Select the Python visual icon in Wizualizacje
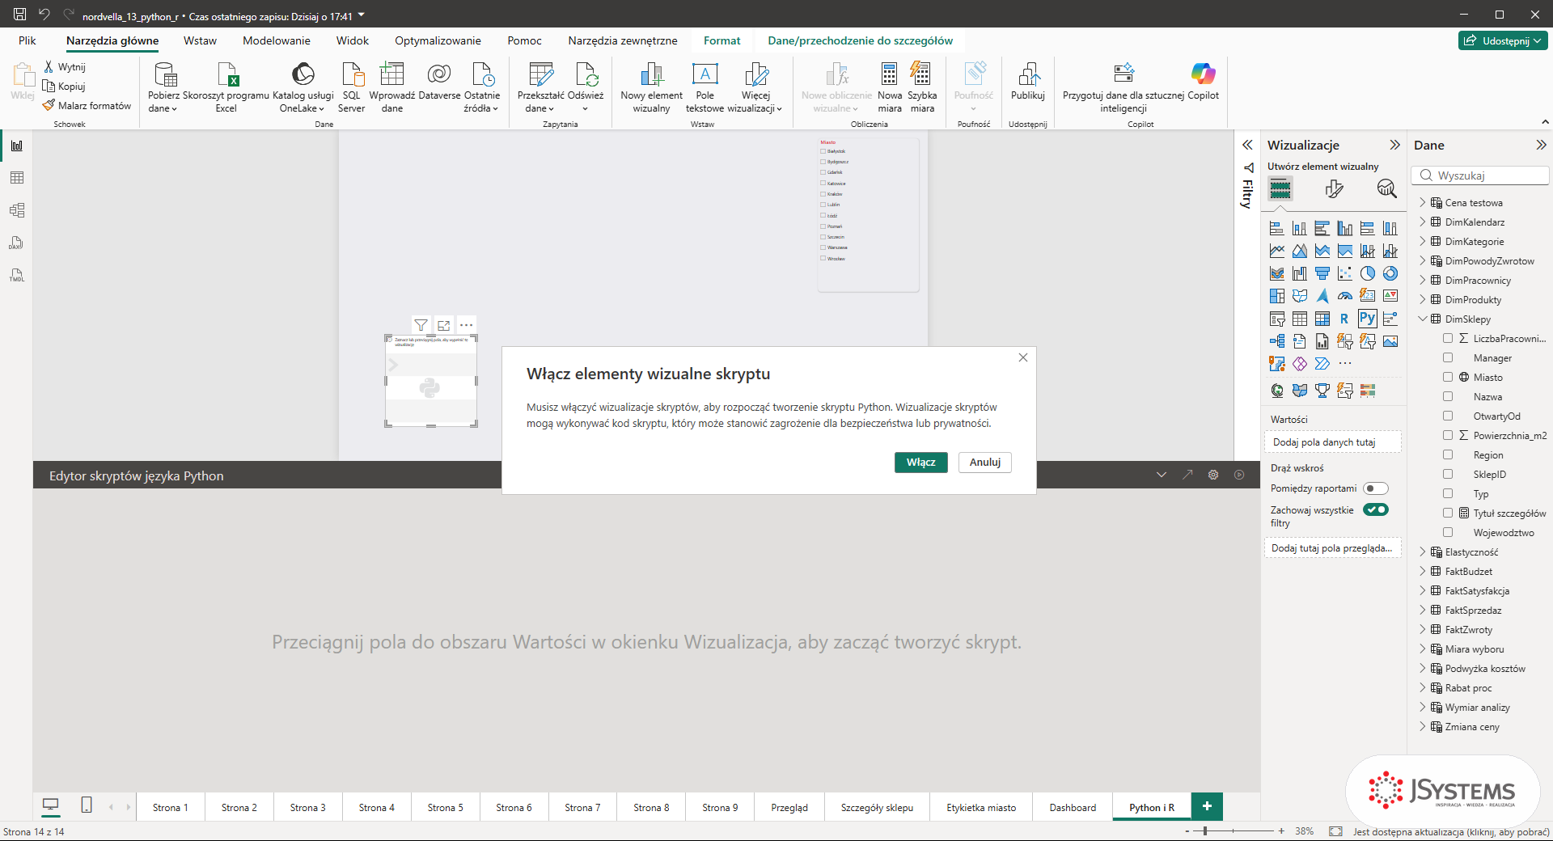1553x841 pixels. (x=1367, y=319)
